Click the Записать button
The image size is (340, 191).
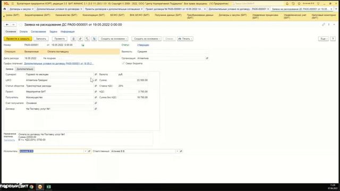41,39
